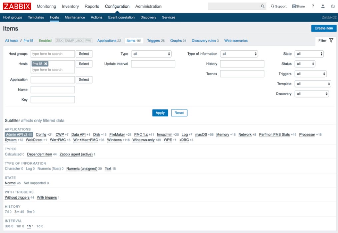
Task: Click the Zabbix logo
Action: [17, 6]
